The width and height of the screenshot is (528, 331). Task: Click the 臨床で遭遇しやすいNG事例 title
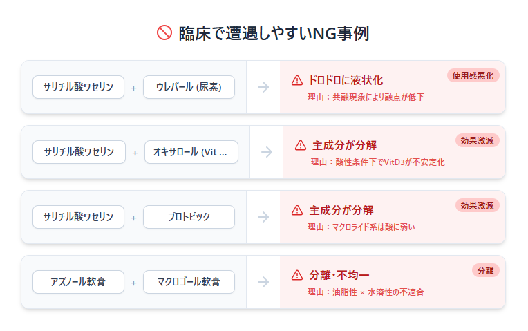274,33
